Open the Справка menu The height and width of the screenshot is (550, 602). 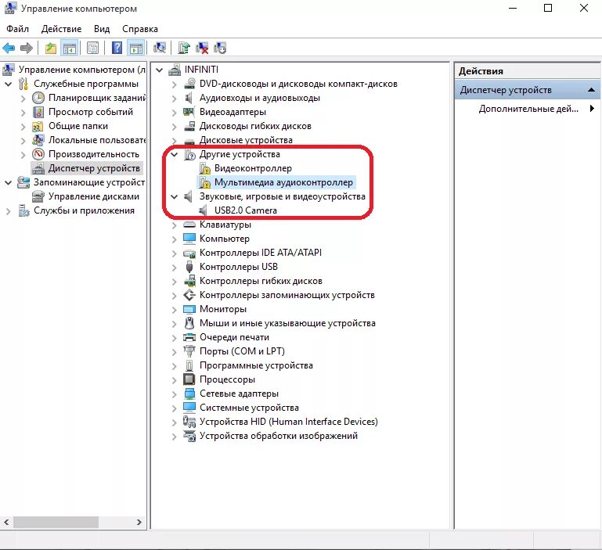[x=140, y=29]
